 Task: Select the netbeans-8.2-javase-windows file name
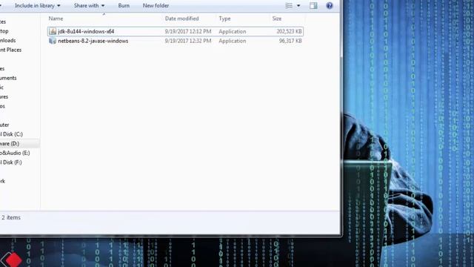click(x=93, y=41)
